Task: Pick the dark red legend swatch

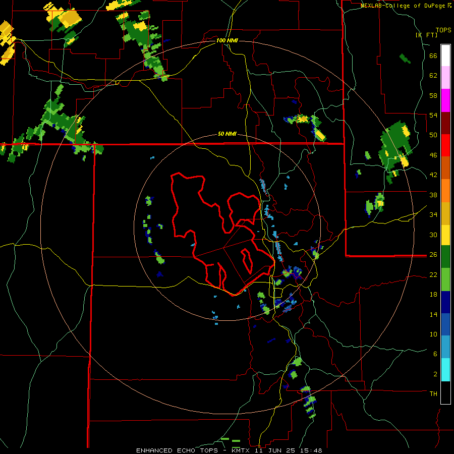Action: 445,123
